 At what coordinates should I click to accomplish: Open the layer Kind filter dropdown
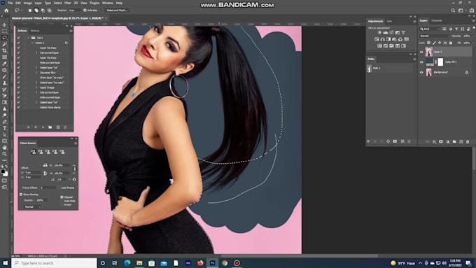coord(430,29)
